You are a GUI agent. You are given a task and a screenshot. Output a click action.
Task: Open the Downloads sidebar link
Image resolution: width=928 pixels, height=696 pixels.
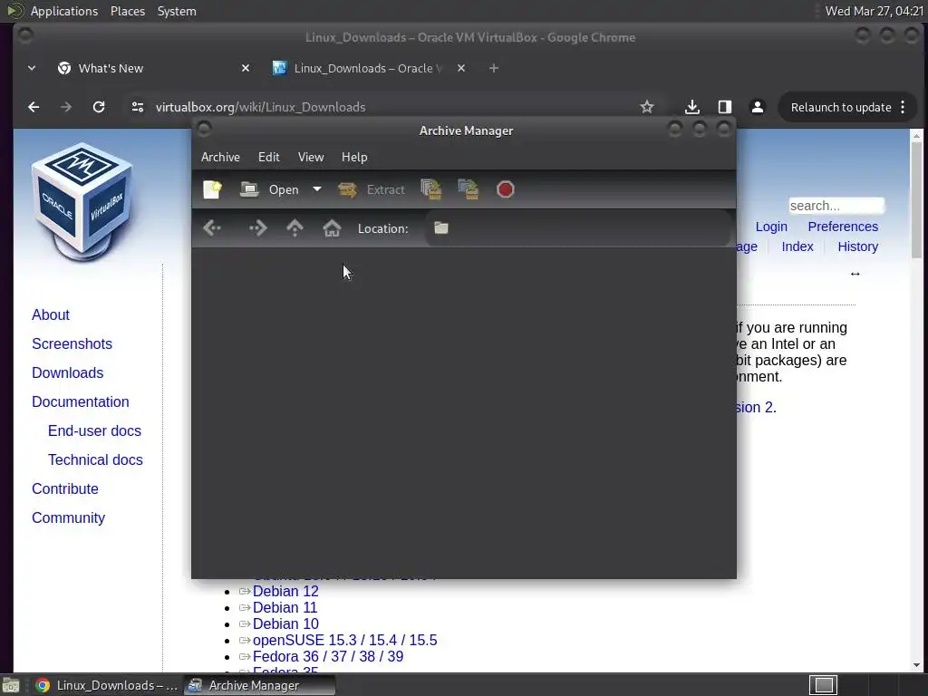pos(67,372)
